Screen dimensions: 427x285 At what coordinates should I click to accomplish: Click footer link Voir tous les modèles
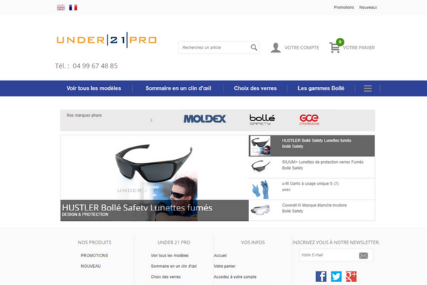(169, 256)
